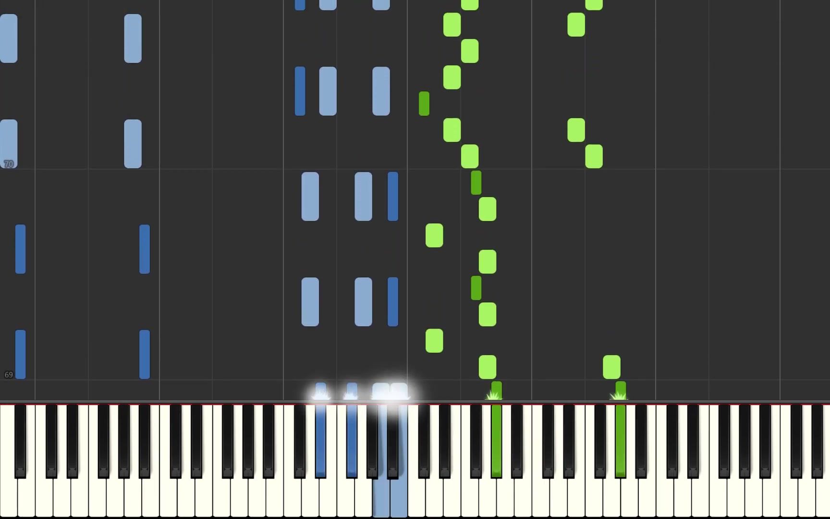Screen dimensions: 830x519
Task: Select the dark blue note beside measure 69
Action: point(21,355)
